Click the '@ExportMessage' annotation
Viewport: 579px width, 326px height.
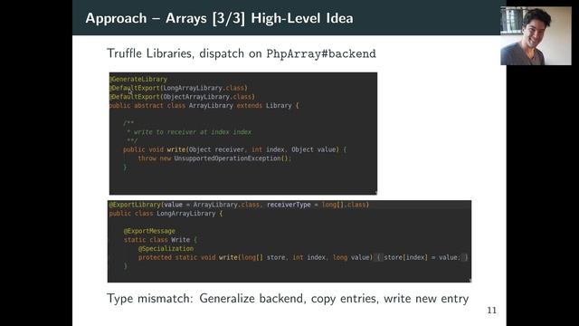click(x=149, y=231)
